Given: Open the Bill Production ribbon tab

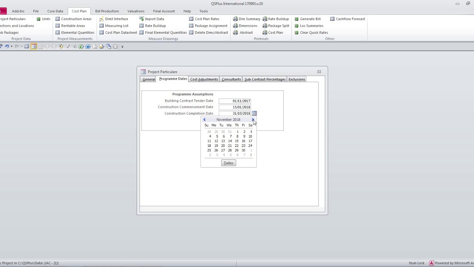Looking at the screenshot, I should pos(107,11).
